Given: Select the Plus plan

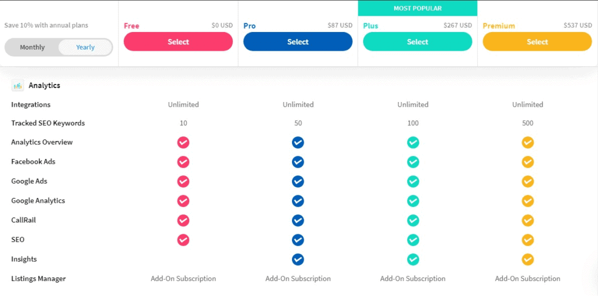Looking at the screenshot, I should point(418,41).
